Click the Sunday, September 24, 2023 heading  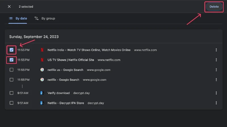[34, 37]
